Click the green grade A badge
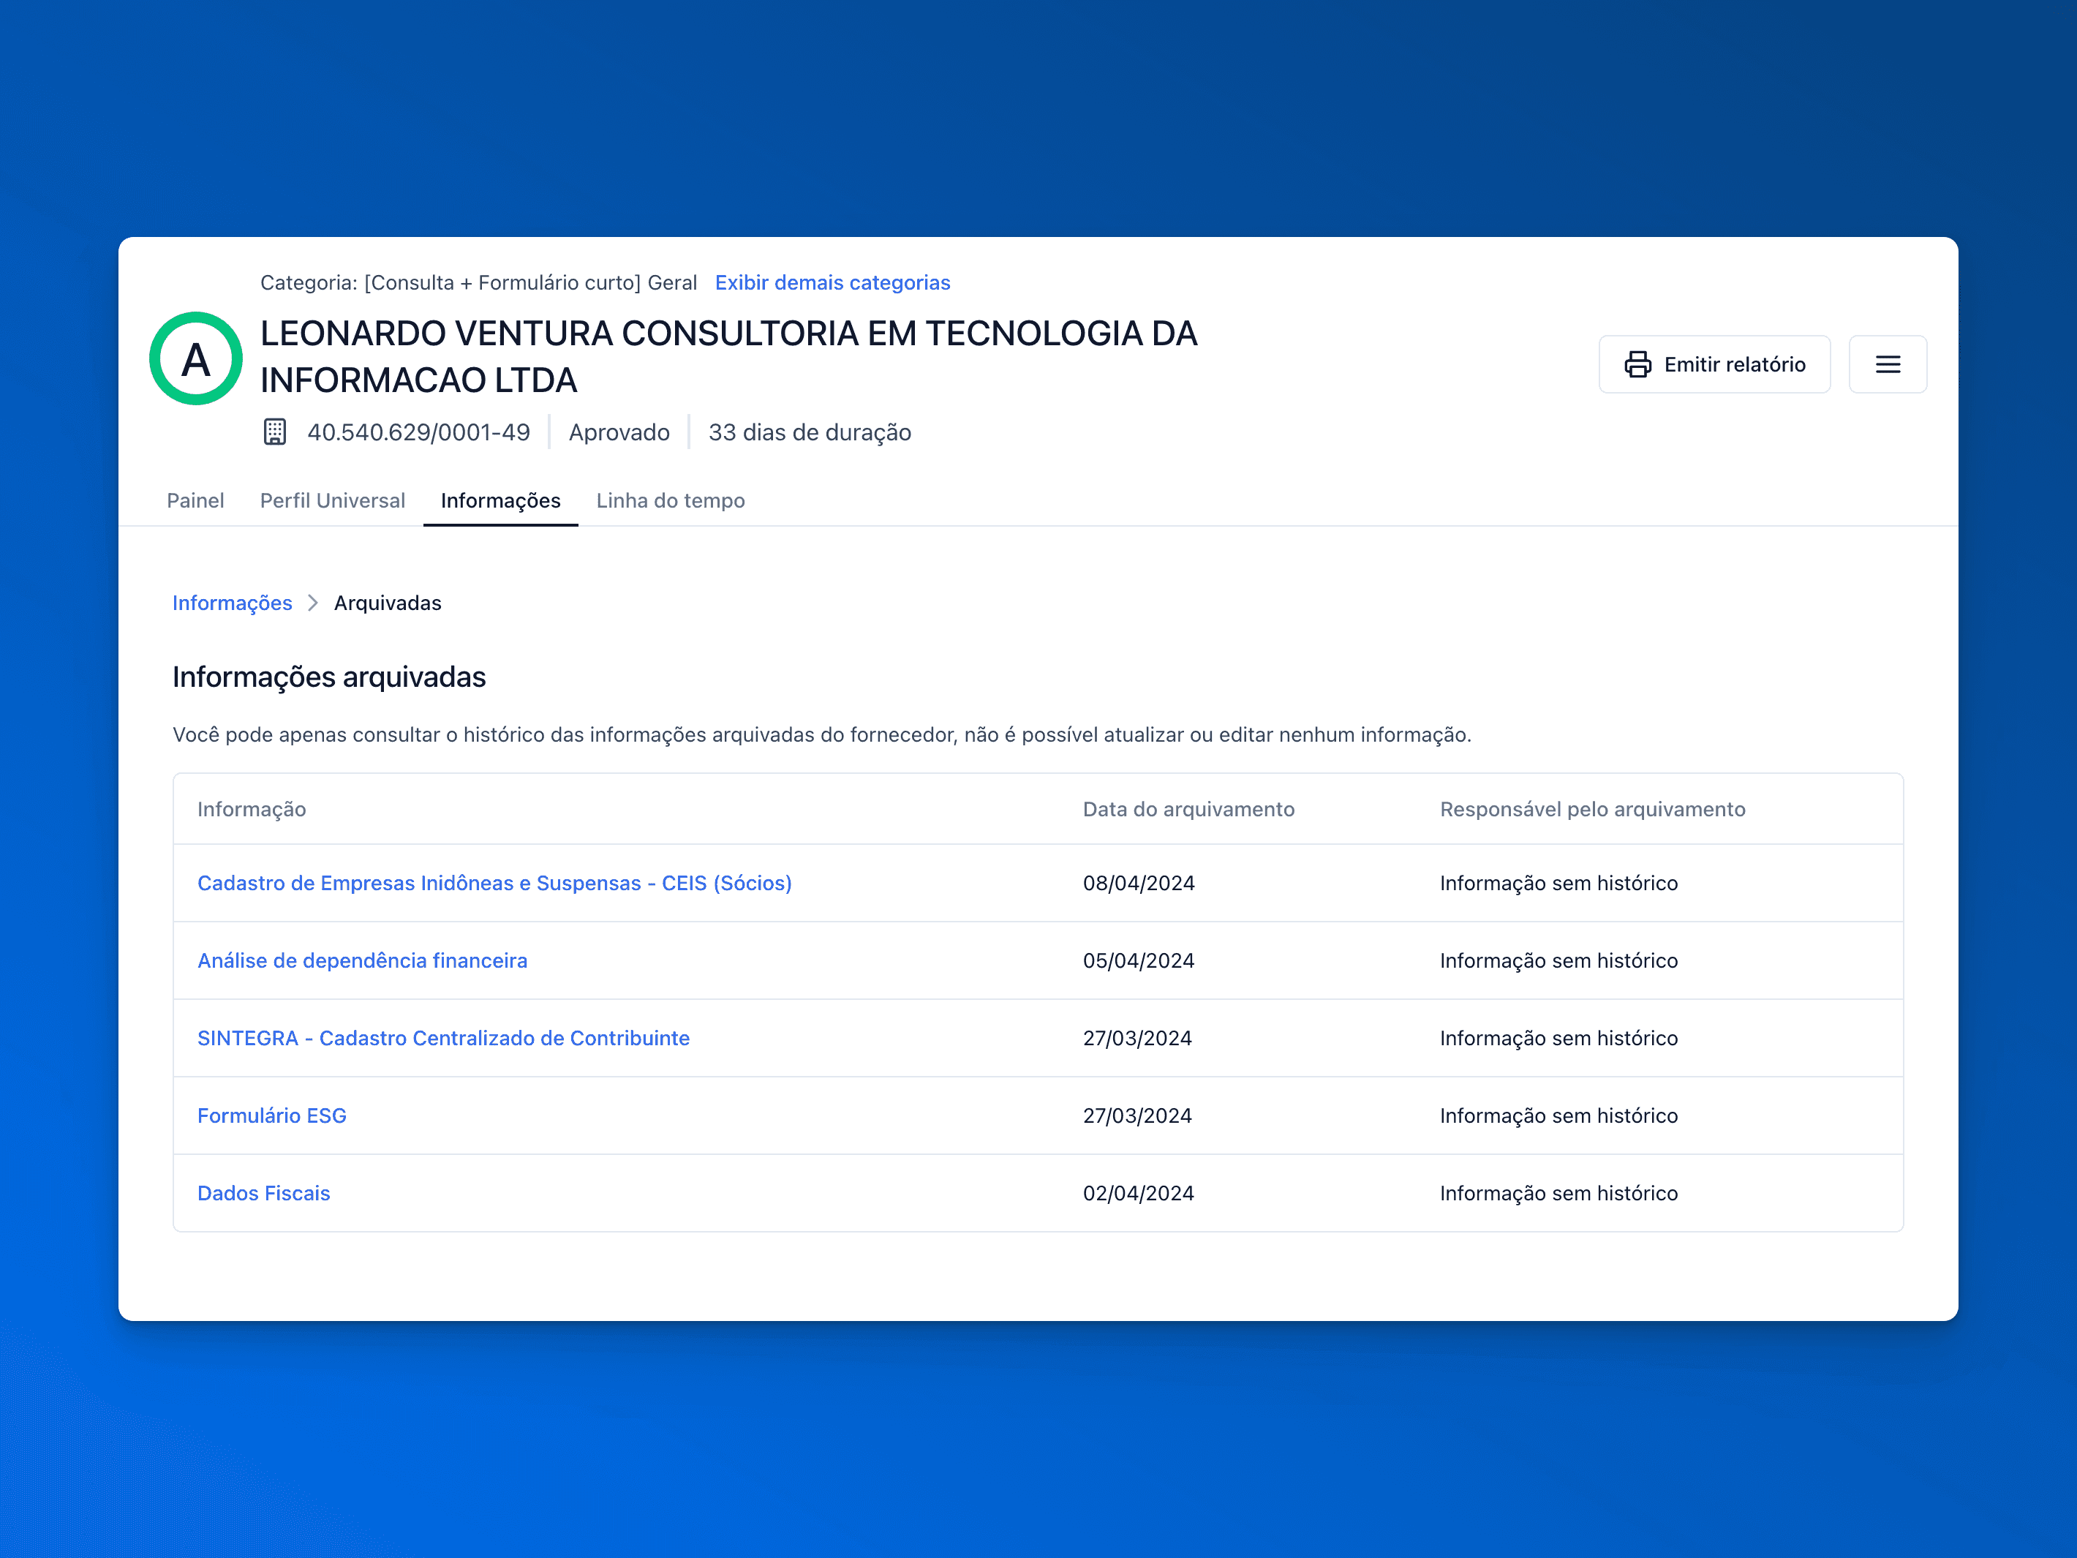The image size is (2077, 1558). point(196,358)
